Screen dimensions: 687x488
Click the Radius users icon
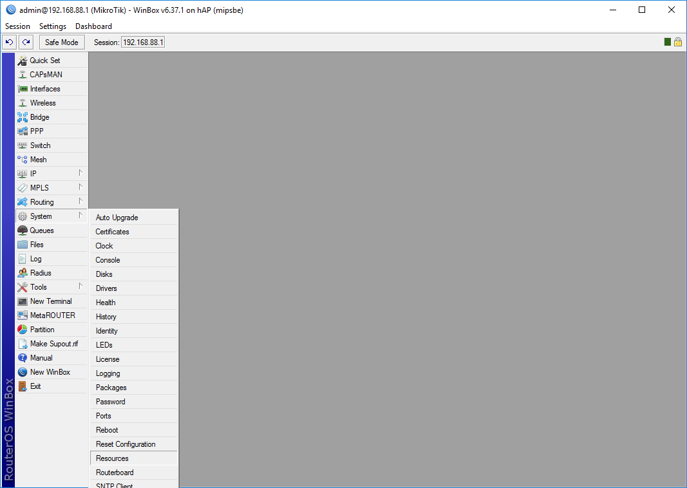[x=23, y=273]
